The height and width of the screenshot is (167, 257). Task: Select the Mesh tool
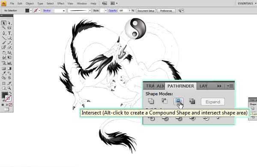point(4,68)
